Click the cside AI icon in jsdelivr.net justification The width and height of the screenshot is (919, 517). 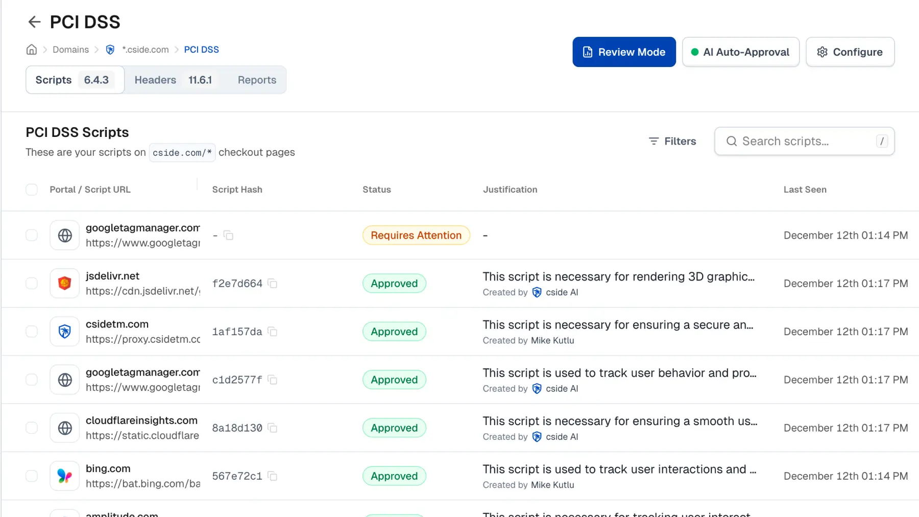coord(537,292)
